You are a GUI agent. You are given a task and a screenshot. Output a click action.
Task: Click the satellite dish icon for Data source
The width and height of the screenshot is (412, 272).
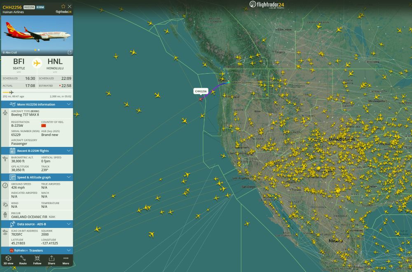pos(12,224)
